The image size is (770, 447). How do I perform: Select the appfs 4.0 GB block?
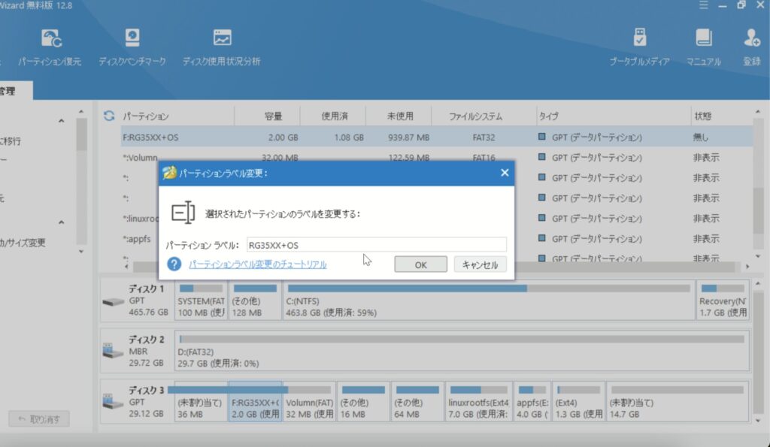[532, 402]
